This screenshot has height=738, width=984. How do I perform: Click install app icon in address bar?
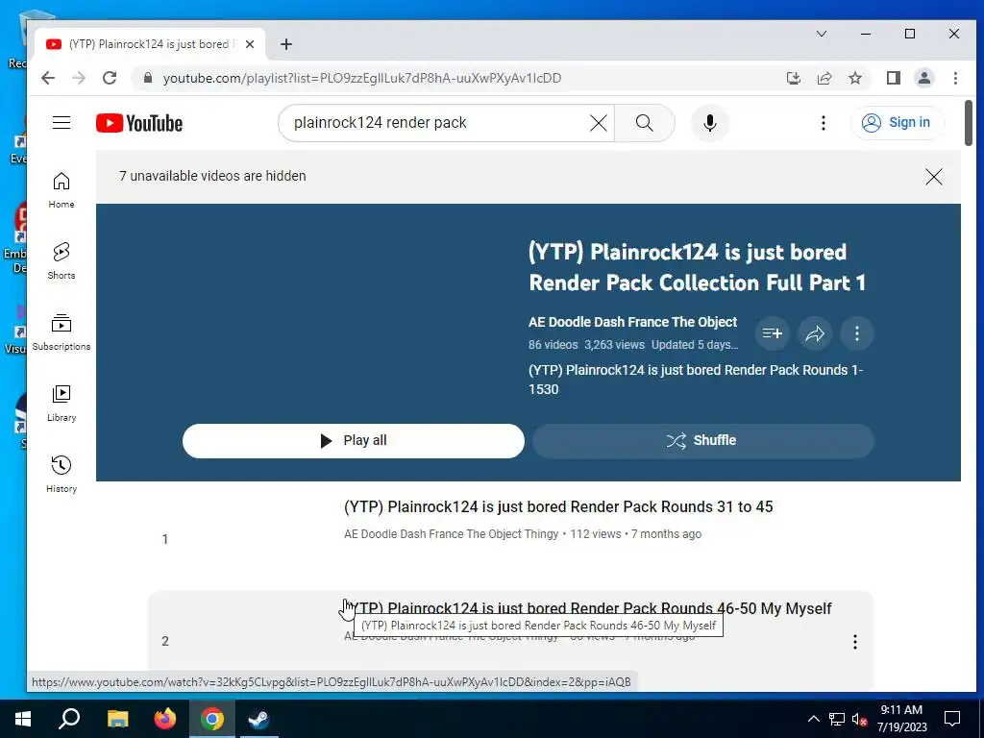coord(793,78)
